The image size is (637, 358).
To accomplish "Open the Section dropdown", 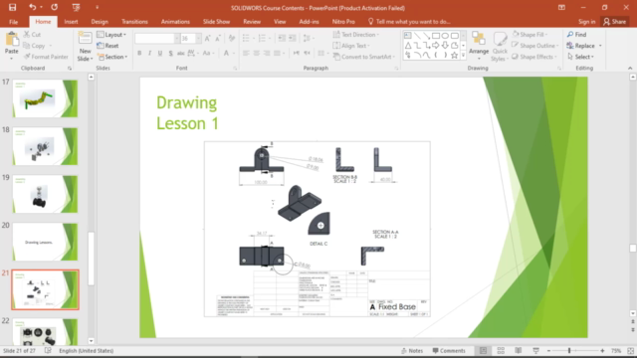I will tap(112, 57).
